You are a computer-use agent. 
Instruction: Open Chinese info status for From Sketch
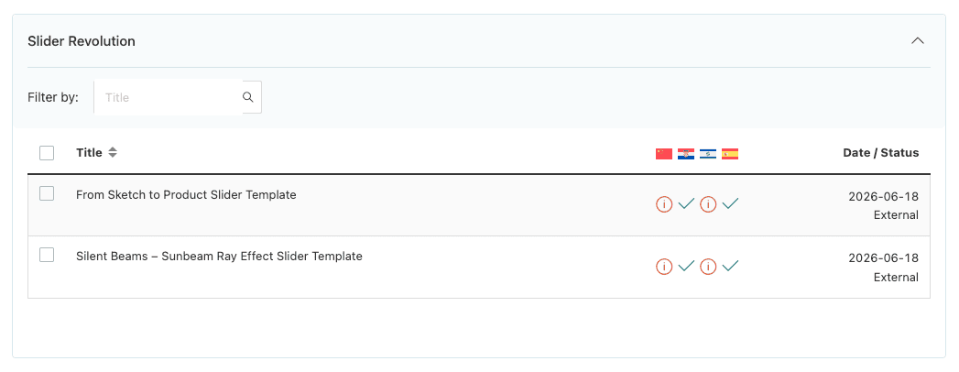coord(664,204)
